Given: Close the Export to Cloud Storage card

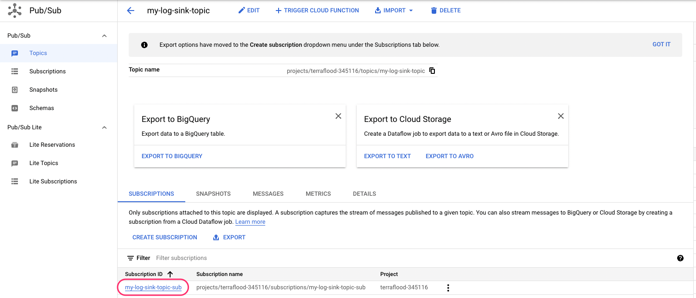Looking at the screenshot, I should point(561,116).
